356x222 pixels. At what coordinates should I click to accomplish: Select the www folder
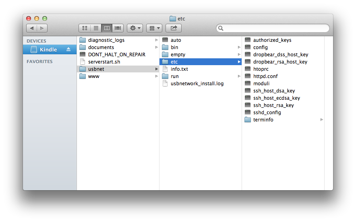click(118, 76)
